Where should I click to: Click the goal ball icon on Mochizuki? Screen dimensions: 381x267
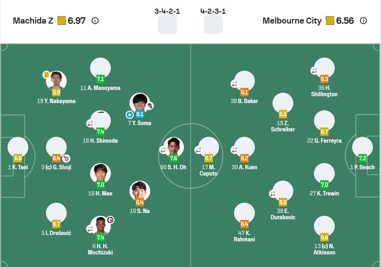click(110, 220)
